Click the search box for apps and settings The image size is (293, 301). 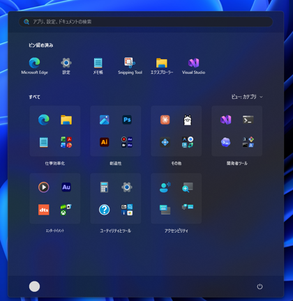(x=146, y=22)
